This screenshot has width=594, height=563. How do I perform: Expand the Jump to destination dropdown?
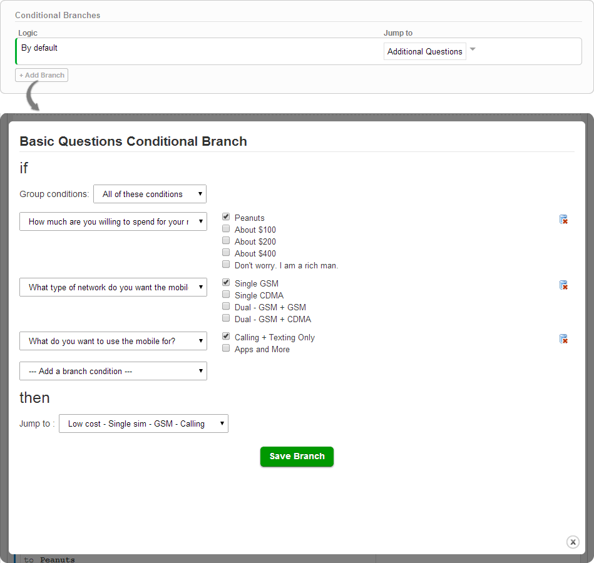pyautogui.click(x=143, y=424)
